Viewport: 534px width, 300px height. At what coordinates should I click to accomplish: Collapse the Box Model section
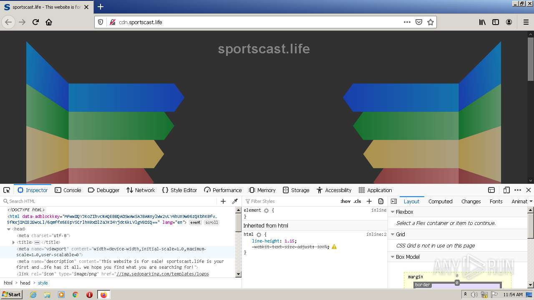pyautogui.click(x=392, y=257)
